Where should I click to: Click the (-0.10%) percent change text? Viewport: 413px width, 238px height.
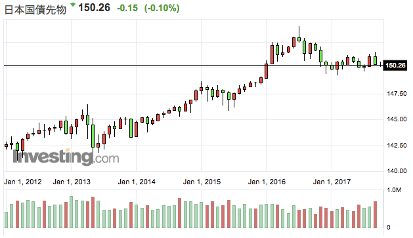162,8
